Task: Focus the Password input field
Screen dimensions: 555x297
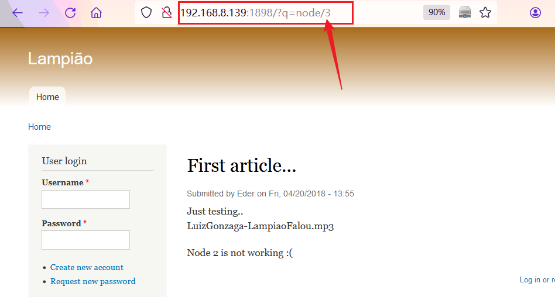Action: (x=85, y=240)
